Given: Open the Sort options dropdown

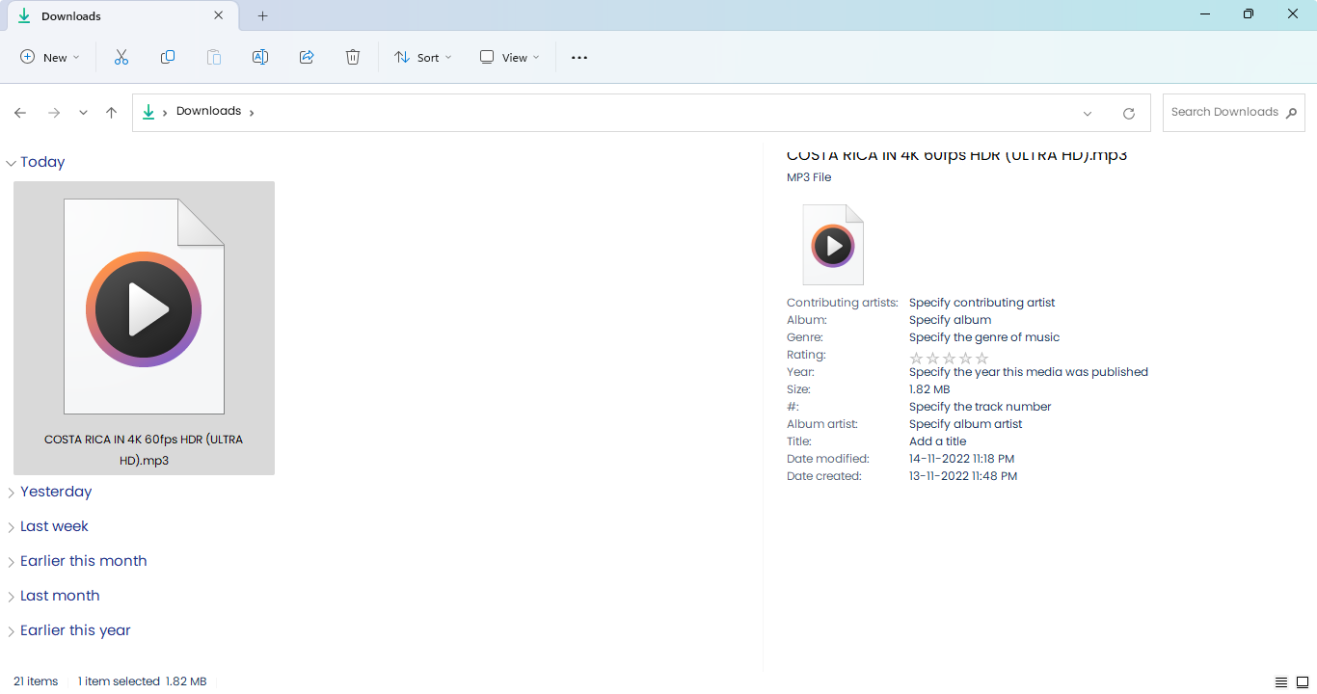Looking at the screenshot, I should pos(422,57).
